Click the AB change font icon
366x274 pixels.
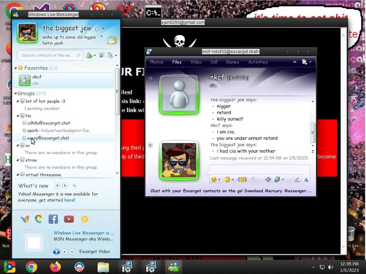coord(268,179)
